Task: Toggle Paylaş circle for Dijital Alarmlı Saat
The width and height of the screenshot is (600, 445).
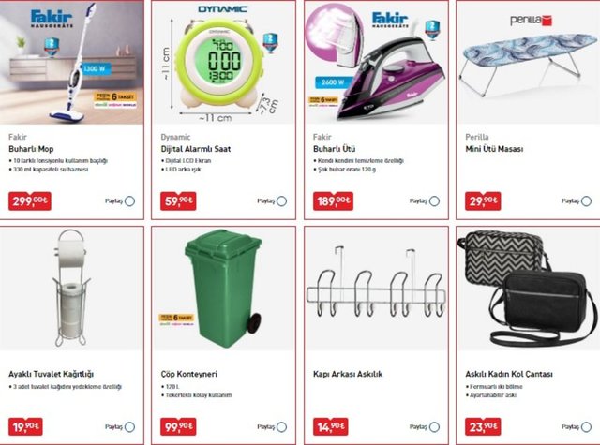Action: pos(281,201)
